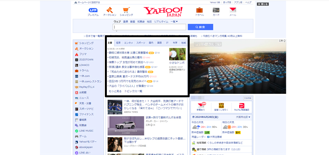The width and height of the screenshot is (329, 155).
Task: Click the スポーツナビ sidebar icon
Action: click(x=77, y=109)
